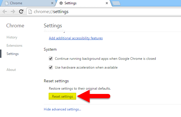Reload the page with the refresh icon
This screenshot has height=117, width=181.
click(x=21, y=11)
